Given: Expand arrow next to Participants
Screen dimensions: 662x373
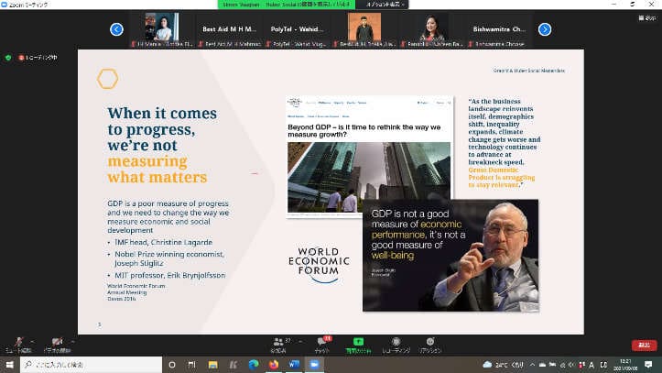Looking at the screenshot, I should tap(300, 341).
